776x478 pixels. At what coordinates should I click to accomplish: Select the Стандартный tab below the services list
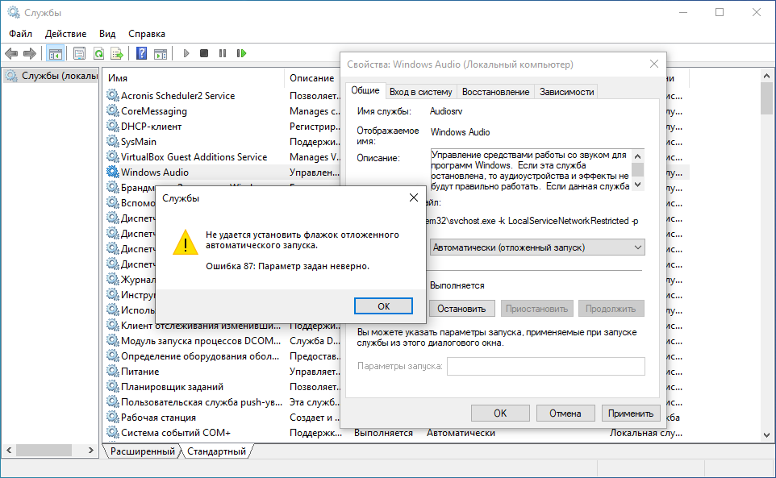point(217,451)
